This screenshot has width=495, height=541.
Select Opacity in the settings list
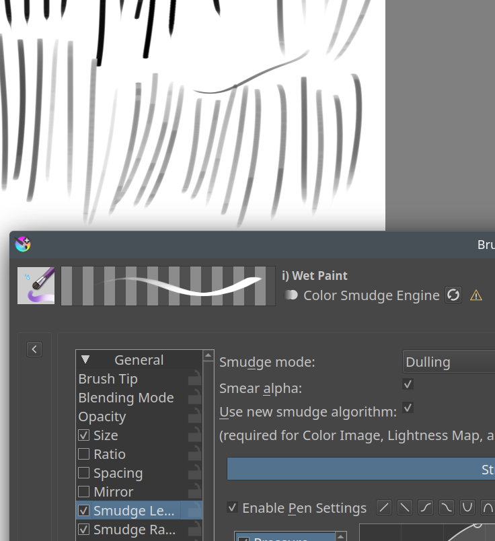coord(102,417)
